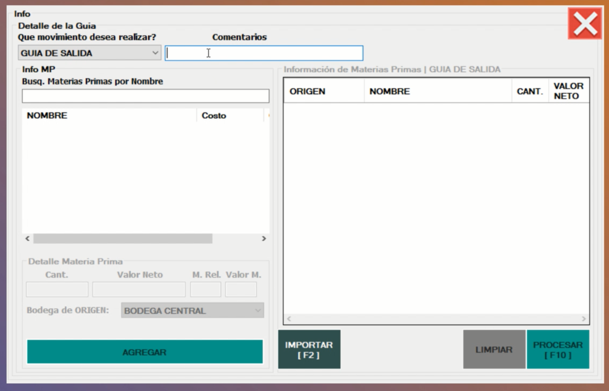Close the Info window with red X
Viewport: 609px width, 391px height.
[x=585, y=24]
